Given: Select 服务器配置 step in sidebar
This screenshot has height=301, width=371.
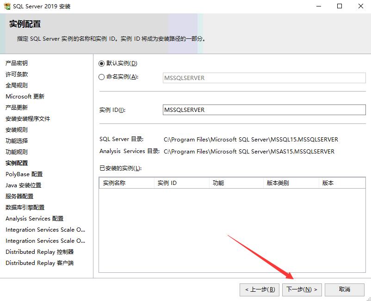Looking at the screenshot, I should point(19,197).
